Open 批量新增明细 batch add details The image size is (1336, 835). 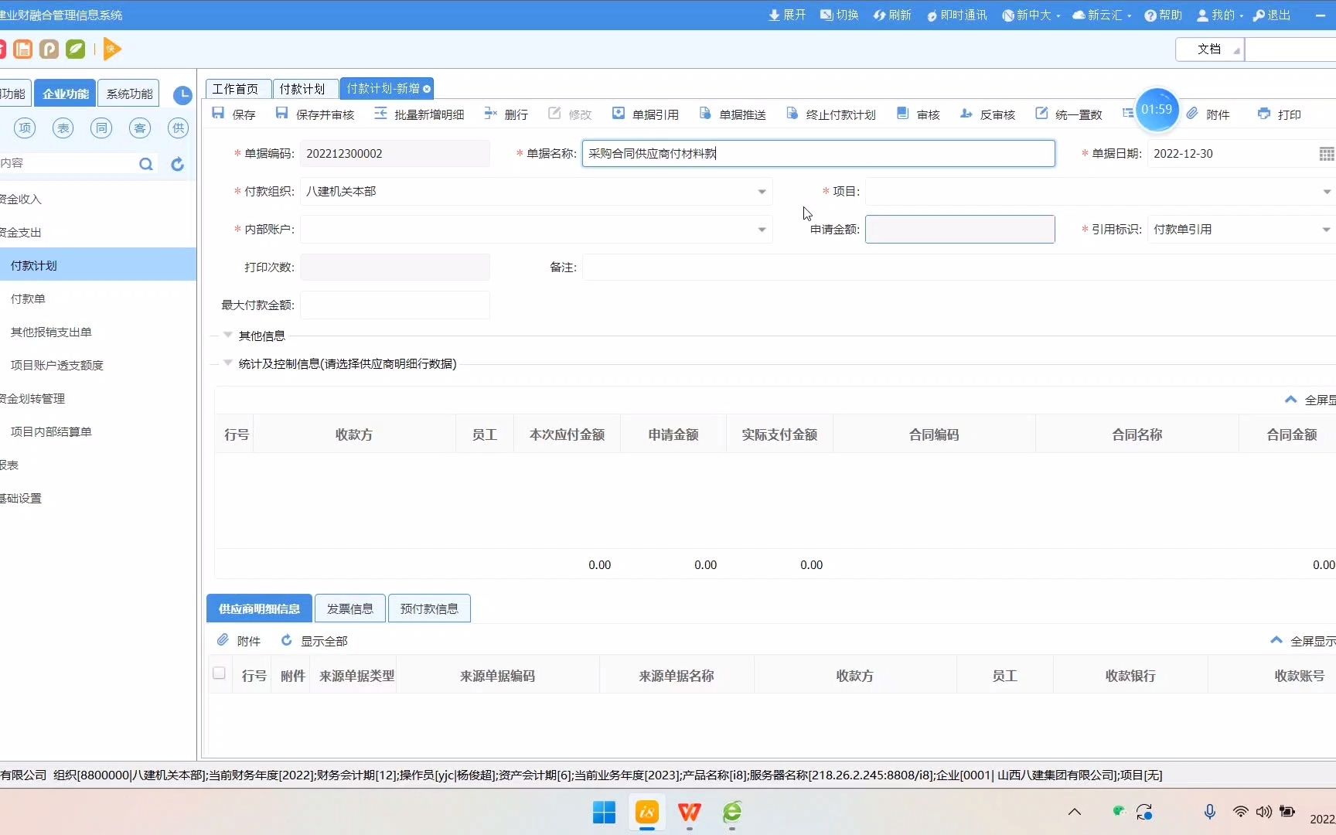(x=419, y=114)
